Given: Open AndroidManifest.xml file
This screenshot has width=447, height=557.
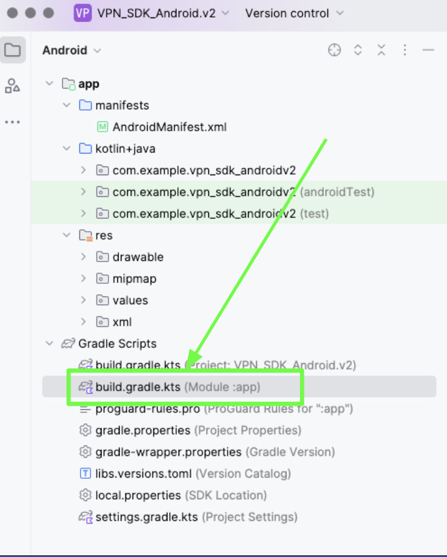Looking at the screenshot, I should [x=169, y=127].
